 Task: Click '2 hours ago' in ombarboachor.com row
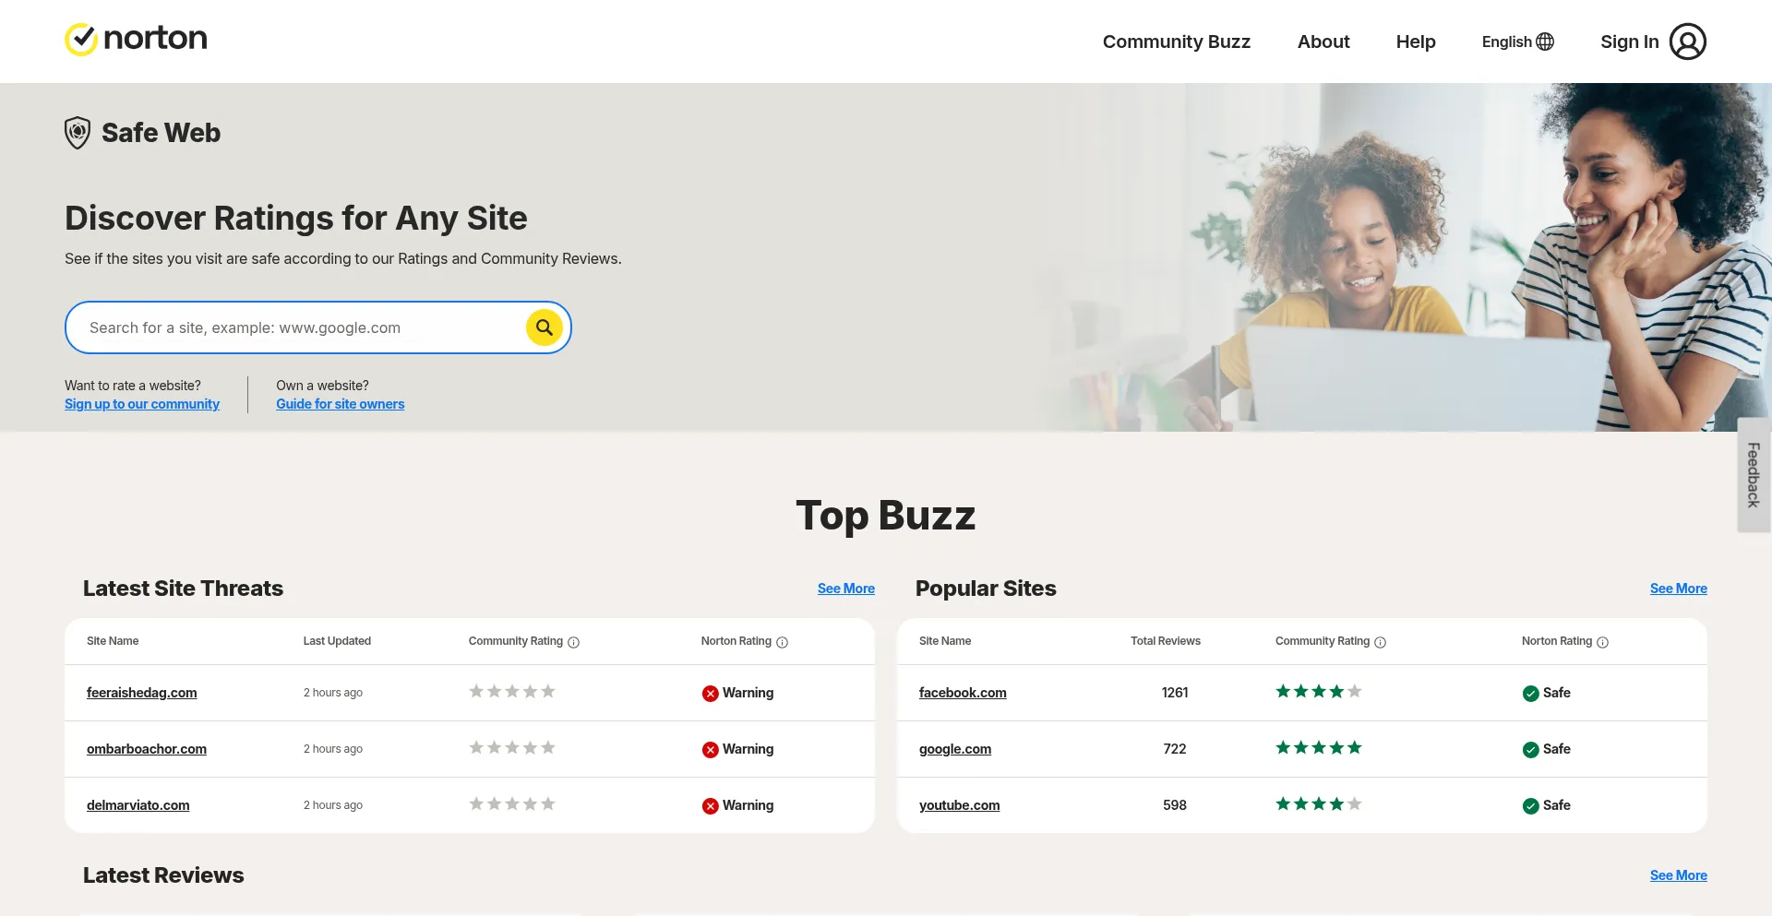333,749
